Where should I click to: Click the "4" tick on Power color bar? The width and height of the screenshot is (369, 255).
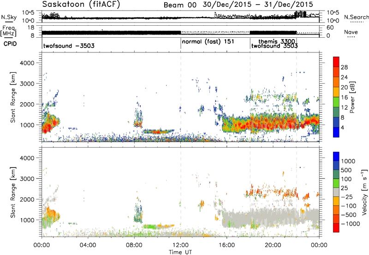[342, 127]
